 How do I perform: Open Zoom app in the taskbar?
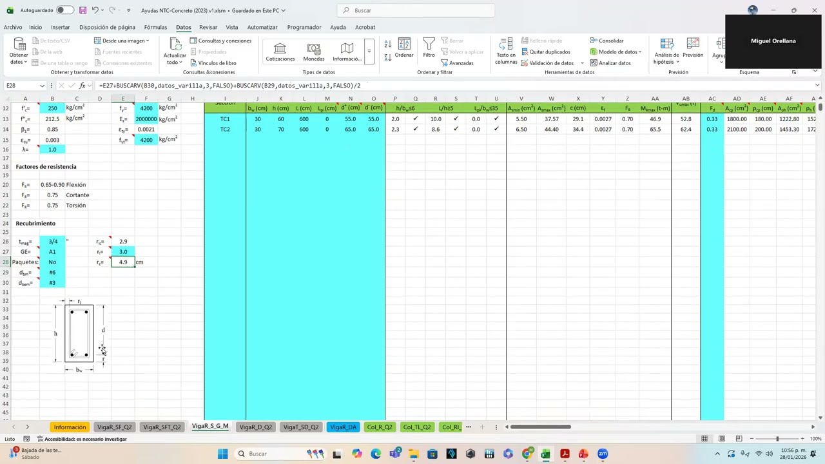603,454
